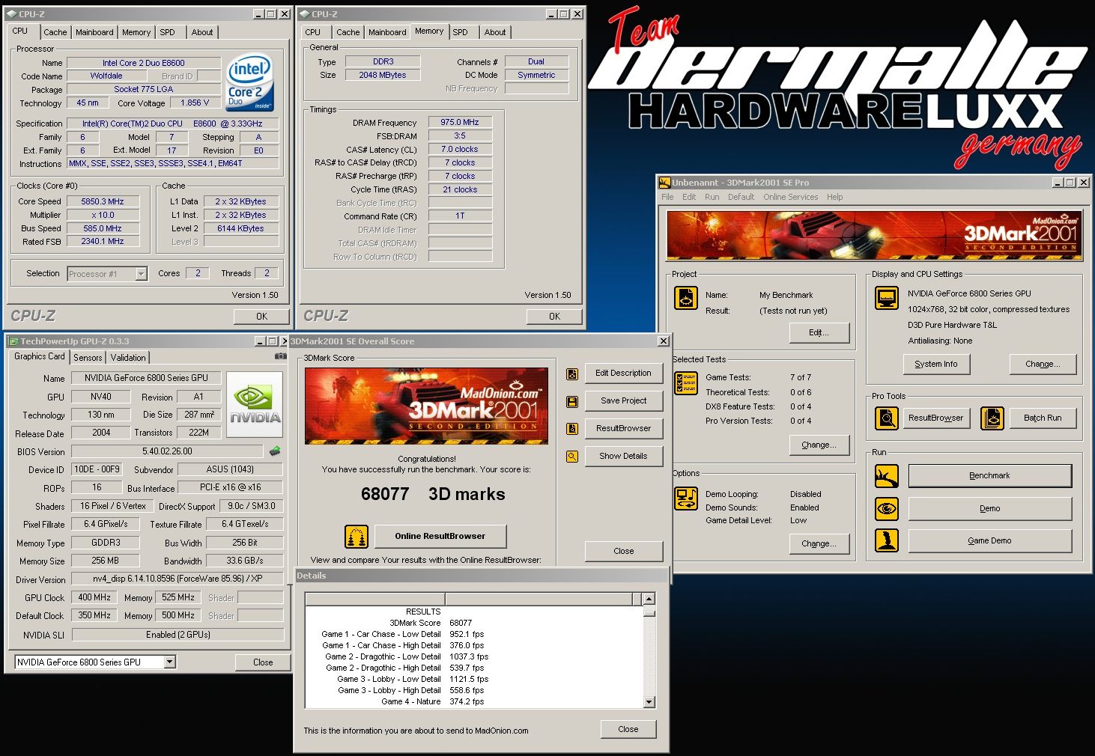The height and width of the screenshot is (756, 1095).
Task: Click the ResultBrowser document icon
Action: [x=572, y=429]
